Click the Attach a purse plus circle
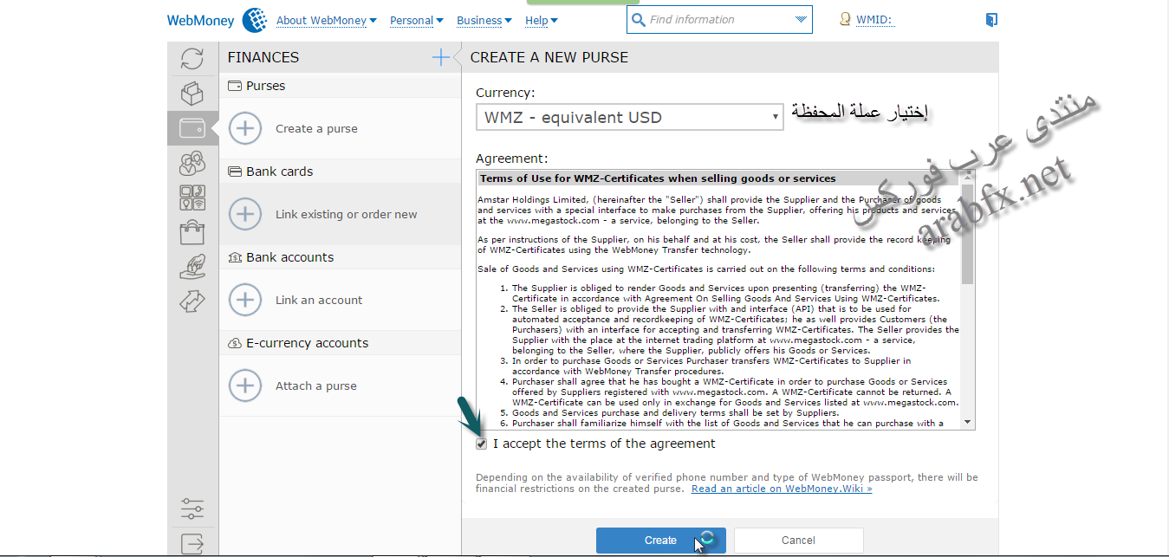 click(245, 385)
